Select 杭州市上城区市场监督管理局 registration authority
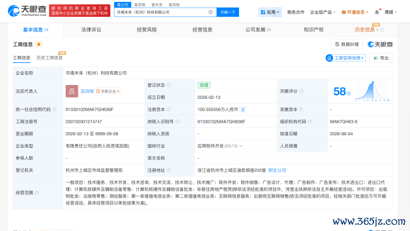Viewport: 410px width, 231px height. tap(94, 170)
